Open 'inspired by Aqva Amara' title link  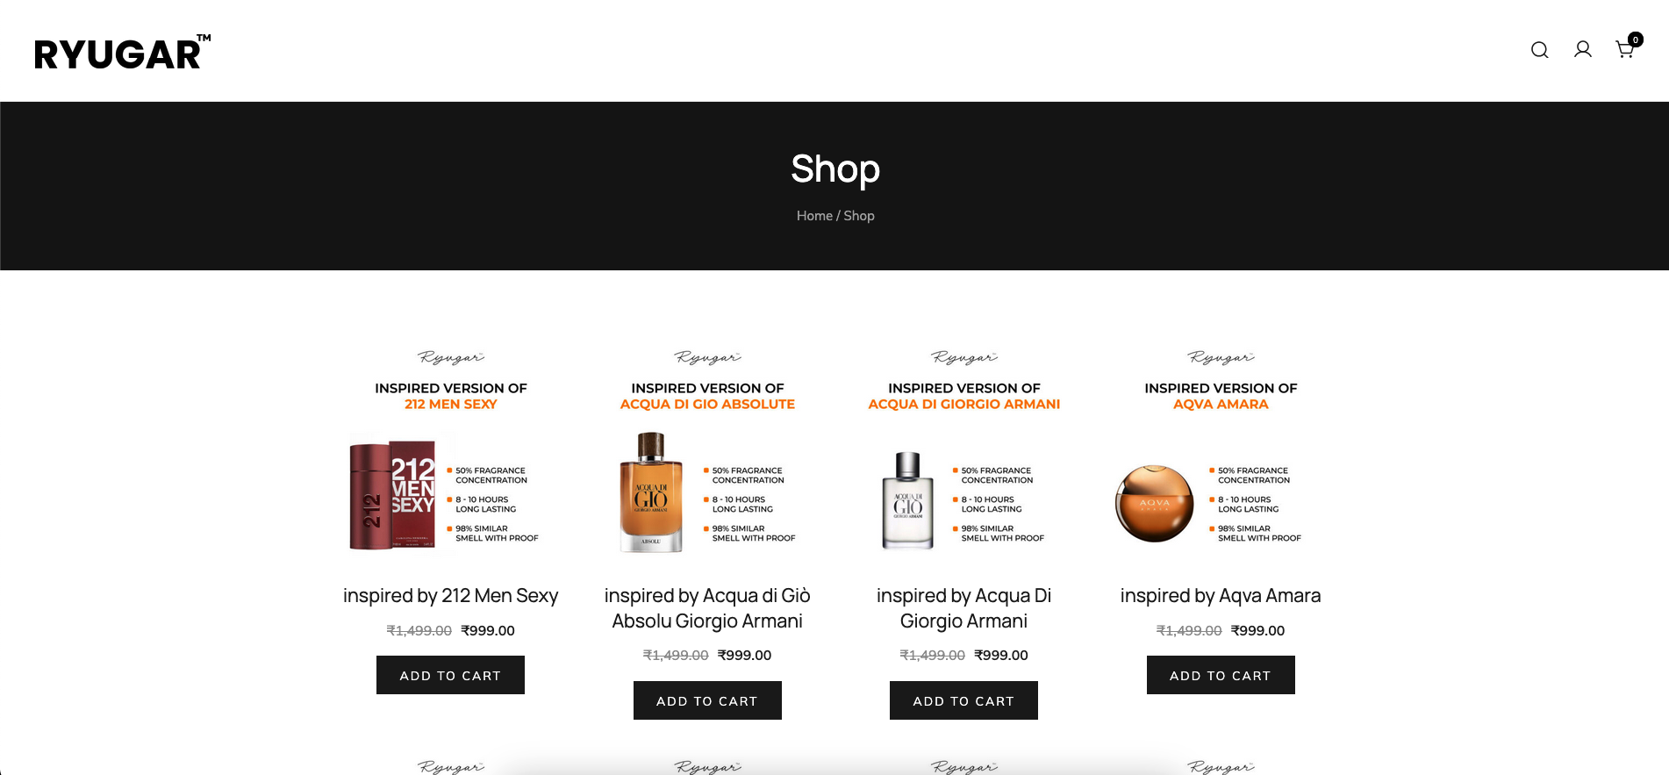coord(1221,596)
